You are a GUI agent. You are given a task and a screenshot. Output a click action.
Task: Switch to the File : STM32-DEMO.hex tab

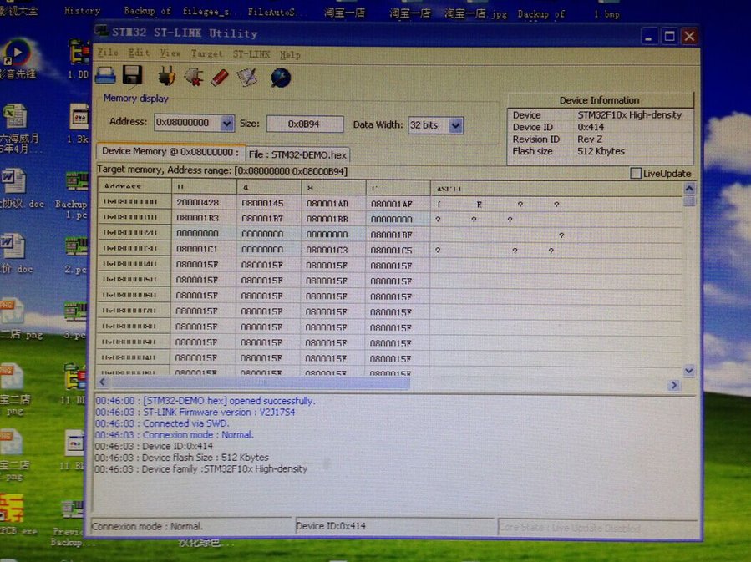[297, 154]
